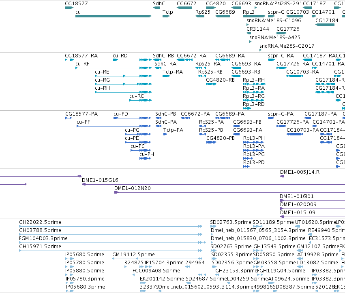Click snoRNA:Me18S-C1096 label

[x=274, y=20]
